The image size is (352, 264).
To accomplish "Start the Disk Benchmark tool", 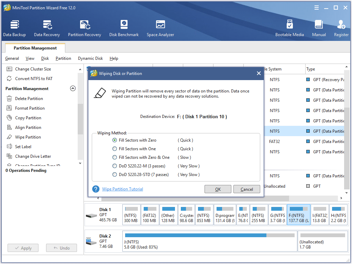I will 124,28.
